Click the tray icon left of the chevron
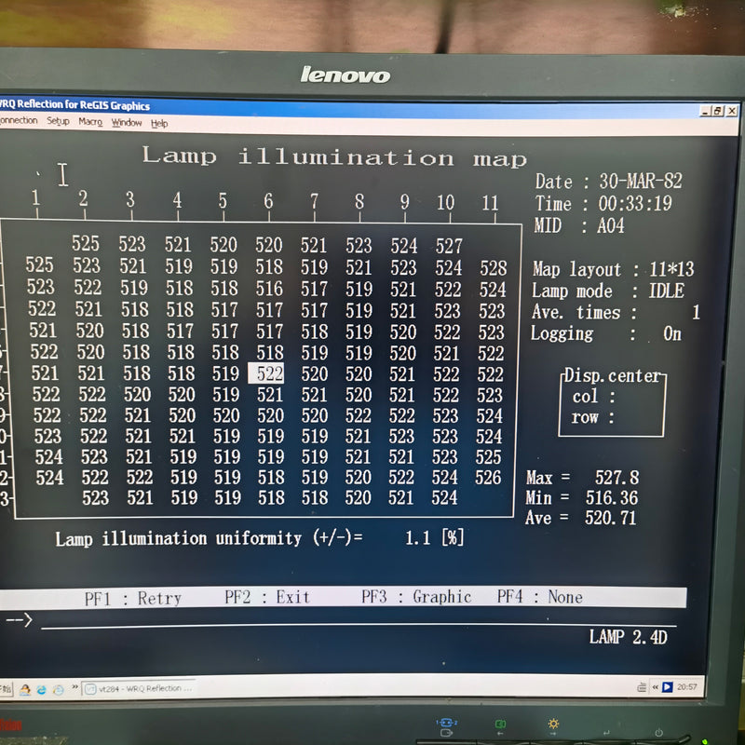The height and width of the screenshot is (745, 745). [x=642, y=687]
